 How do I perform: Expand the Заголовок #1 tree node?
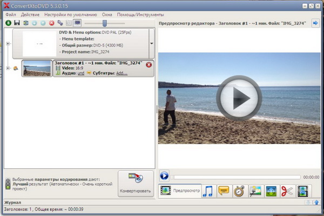(8, 68)
